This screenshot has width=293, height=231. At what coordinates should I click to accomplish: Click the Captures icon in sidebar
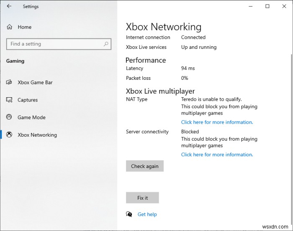coord(9,100)
